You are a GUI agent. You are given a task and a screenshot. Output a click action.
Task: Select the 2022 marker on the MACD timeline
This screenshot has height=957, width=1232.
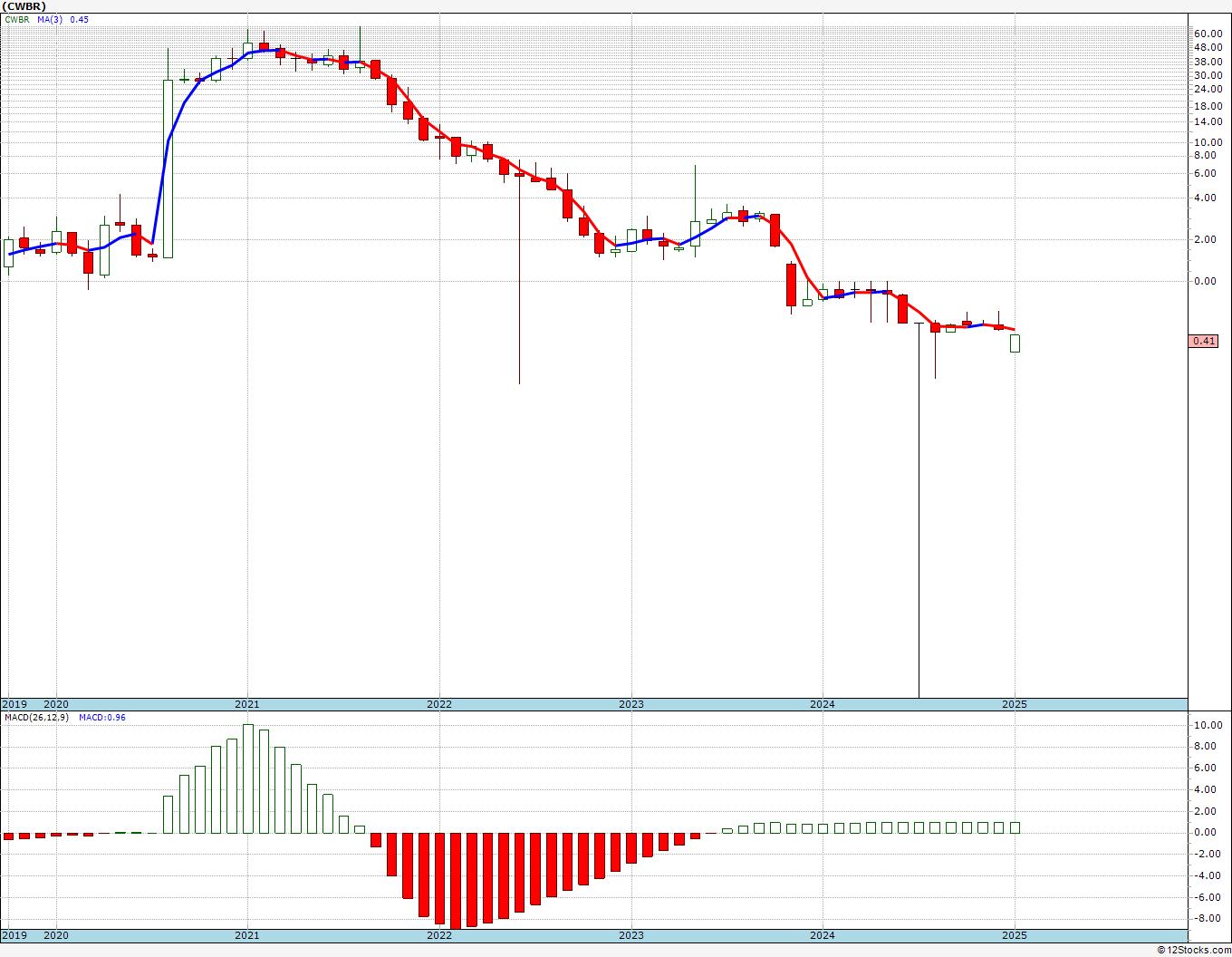(439, 935)
